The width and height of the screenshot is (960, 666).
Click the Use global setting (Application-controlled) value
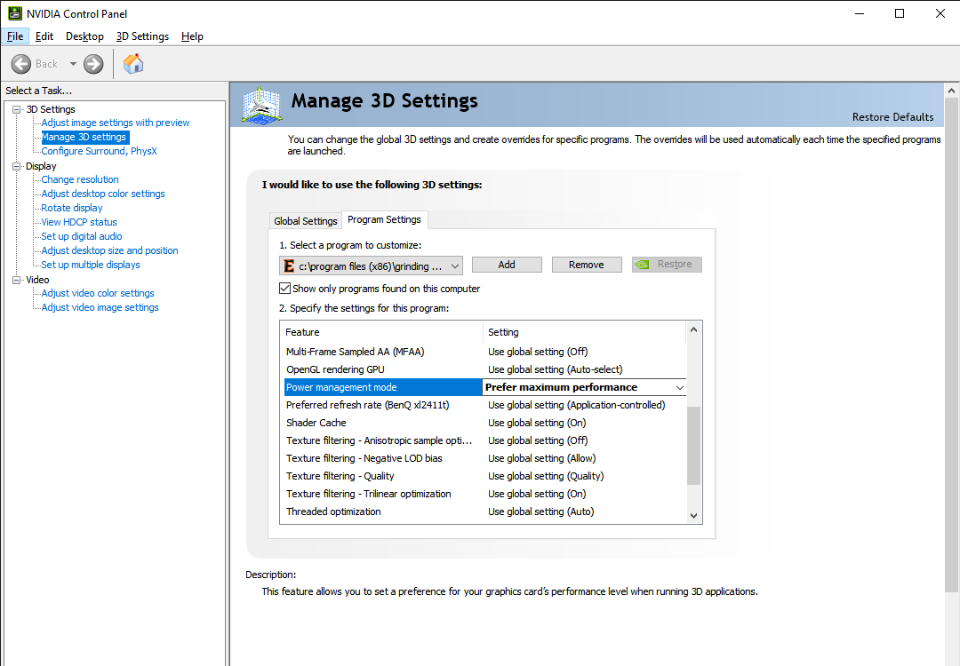[x=577, y=405]
